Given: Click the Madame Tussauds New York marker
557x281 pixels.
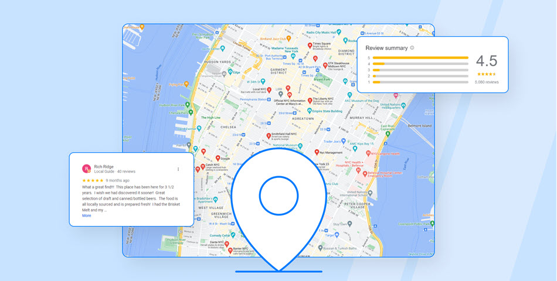Looking at the screenshot, I should click(x=293, y=56).
